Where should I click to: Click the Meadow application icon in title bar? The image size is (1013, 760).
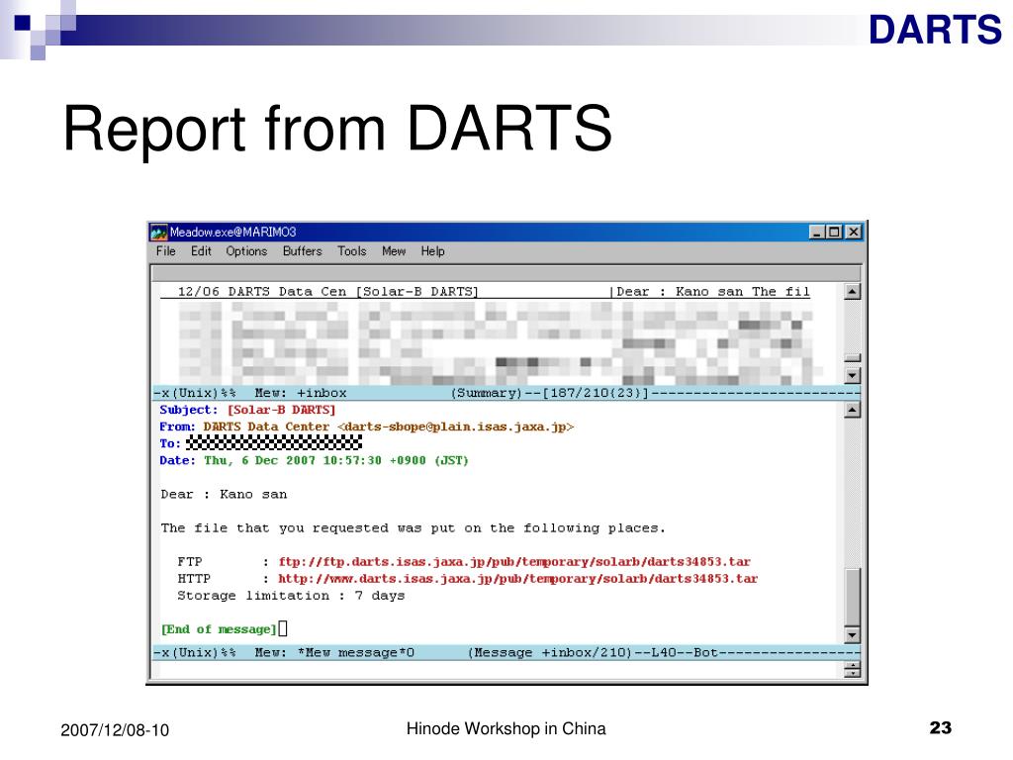coord(158,232)
